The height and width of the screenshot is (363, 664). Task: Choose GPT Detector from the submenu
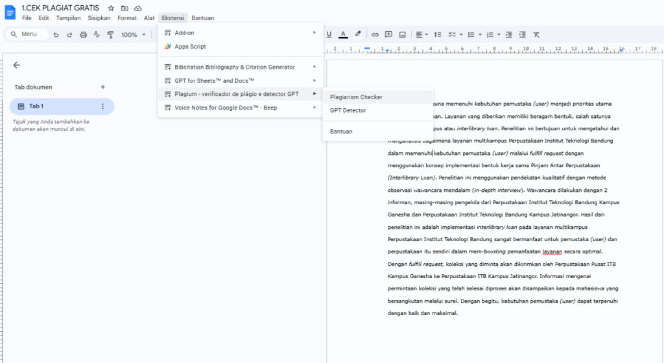tap(378, 110)
